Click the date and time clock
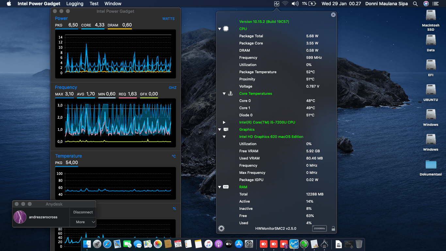The width and height of the screenshot is (446, 251). click(x=341, y=4)
